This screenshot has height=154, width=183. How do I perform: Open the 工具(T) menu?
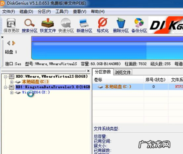click(x=62, y=12)
